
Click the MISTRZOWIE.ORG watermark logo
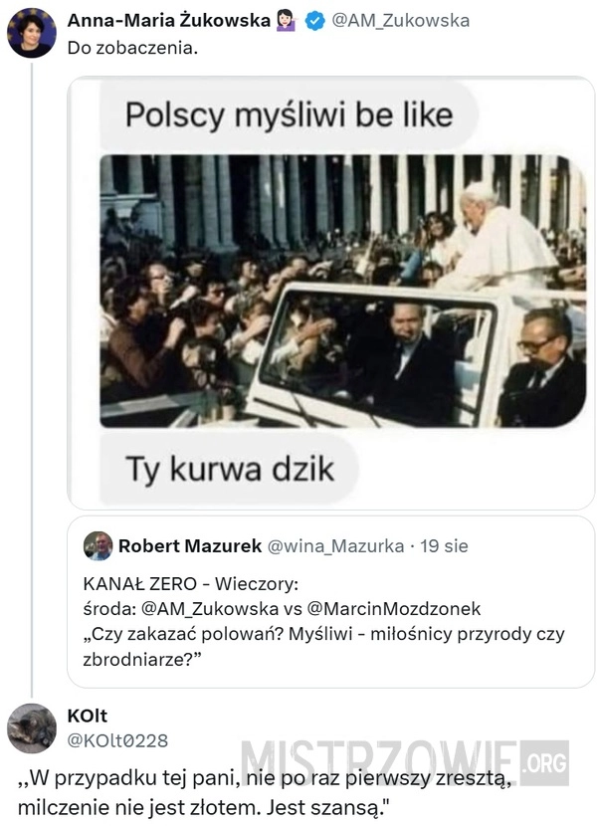pos(405,763)
